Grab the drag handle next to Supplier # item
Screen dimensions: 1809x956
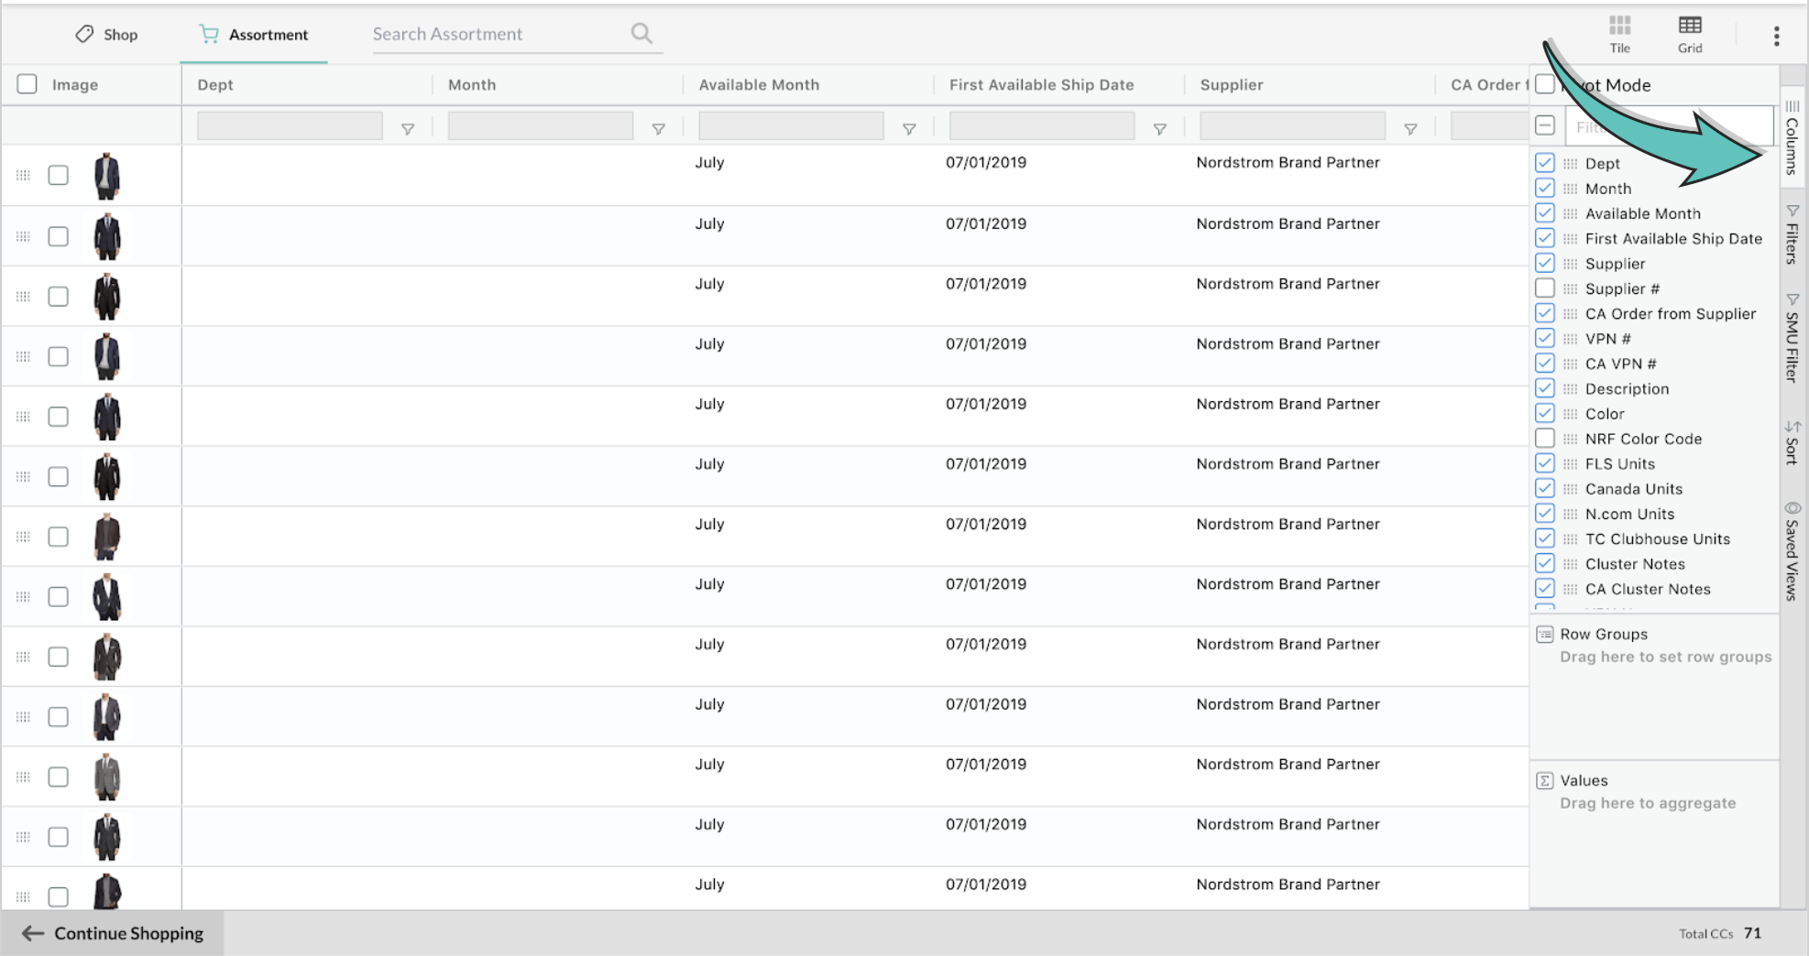pos(1570,288)
